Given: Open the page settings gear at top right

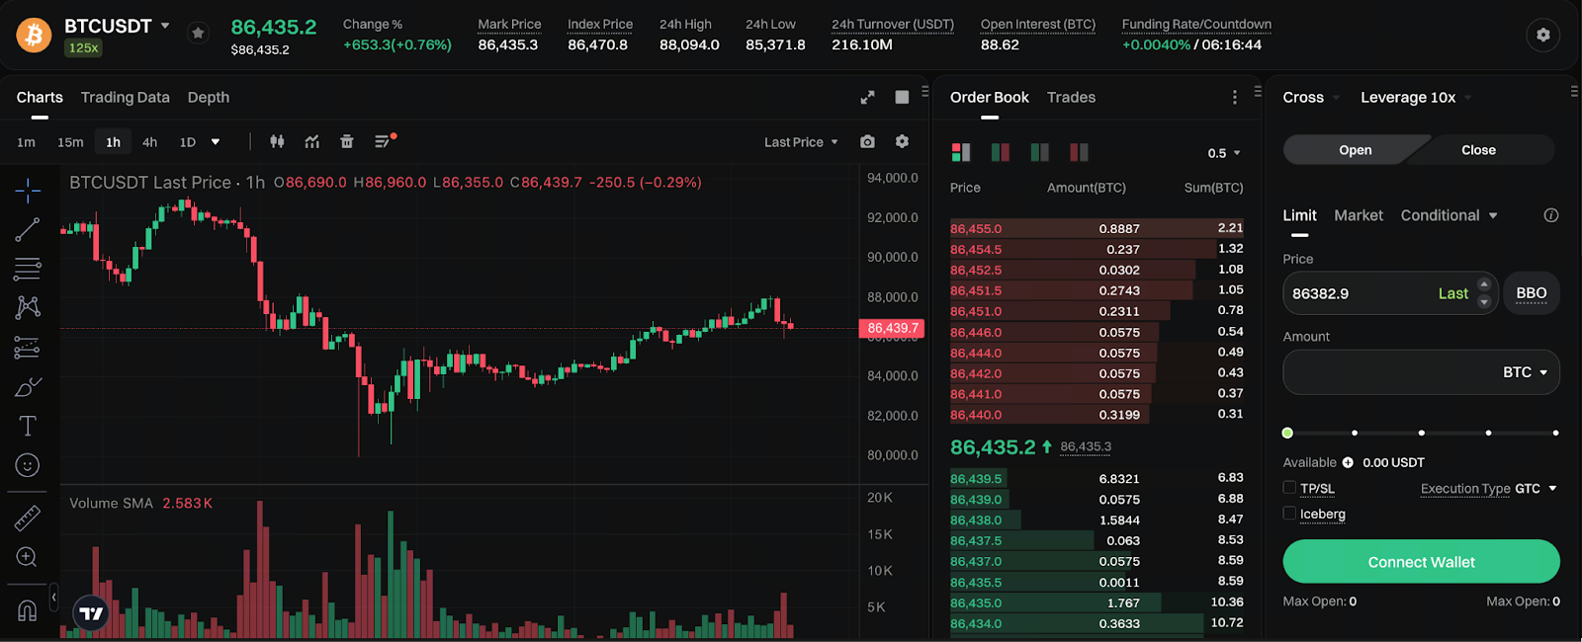Looking at the screenshot, I should click(1543, 36).
